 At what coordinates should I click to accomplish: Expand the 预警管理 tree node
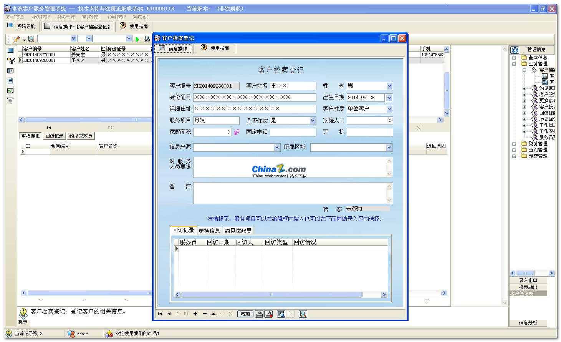coord(514,156)
